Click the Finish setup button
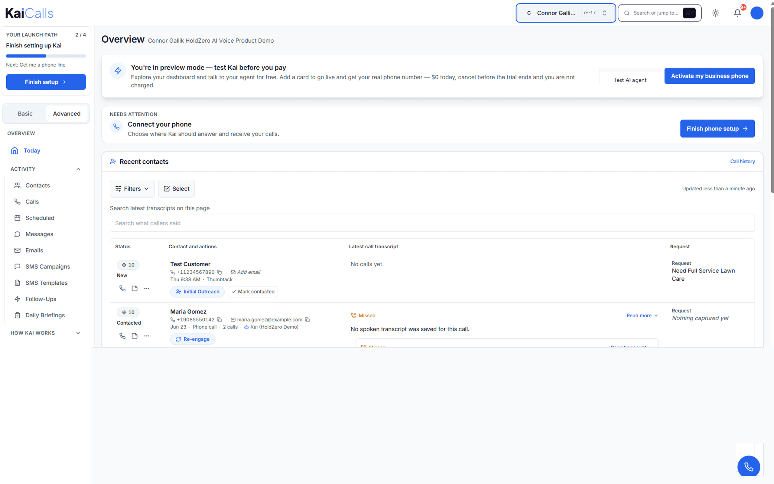 (46, 82)
